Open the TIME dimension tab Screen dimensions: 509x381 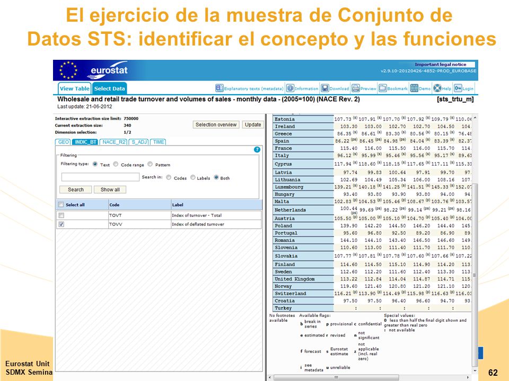tap(158, 142)
